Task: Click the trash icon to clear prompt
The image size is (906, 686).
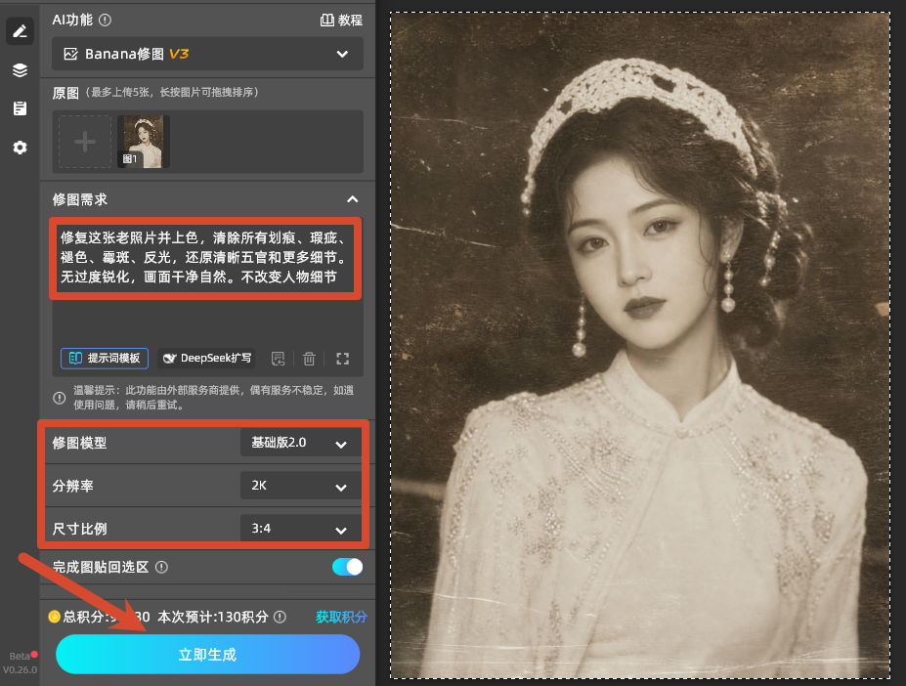Action: pyautogui.click(x=309, y=359)
